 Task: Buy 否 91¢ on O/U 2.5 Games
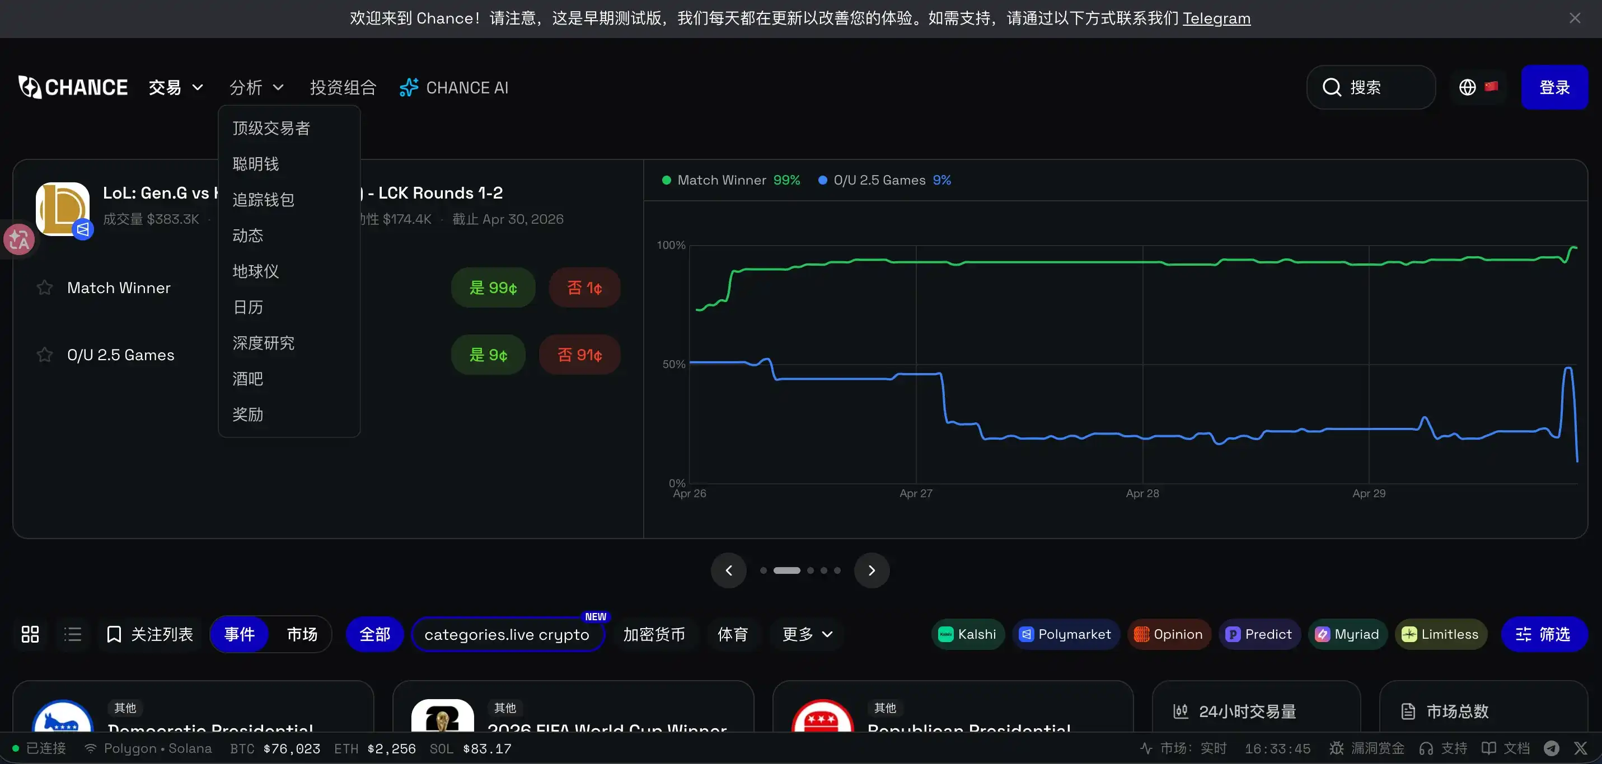pos(579,355)
